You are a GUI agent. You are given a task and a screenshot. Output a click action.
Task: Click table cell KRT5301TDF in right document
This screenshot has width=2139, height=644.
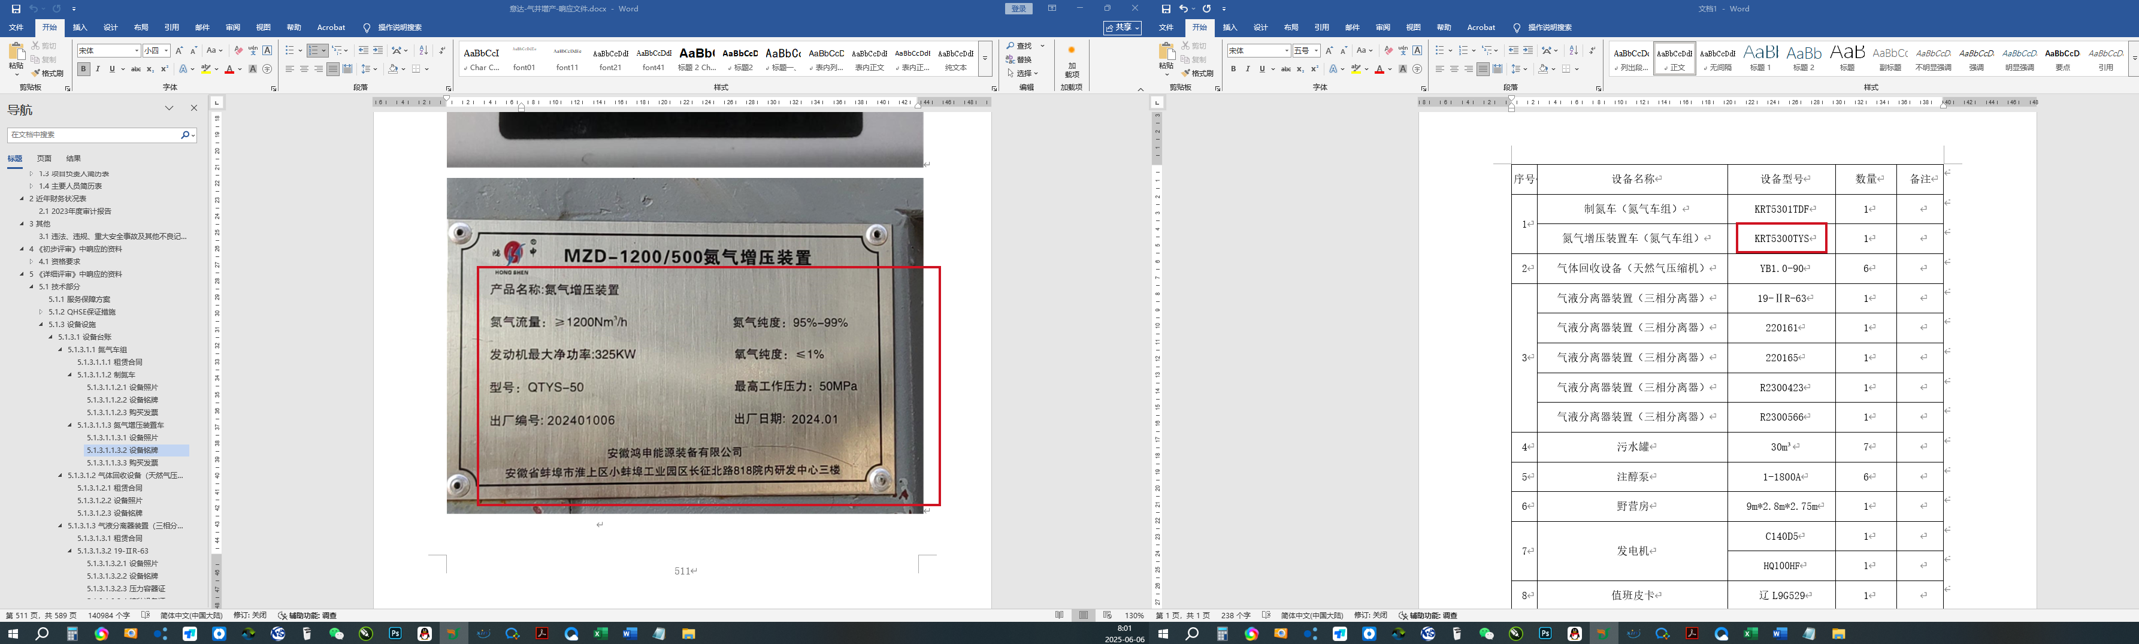pyautogui.click(x=1781, y=210)
